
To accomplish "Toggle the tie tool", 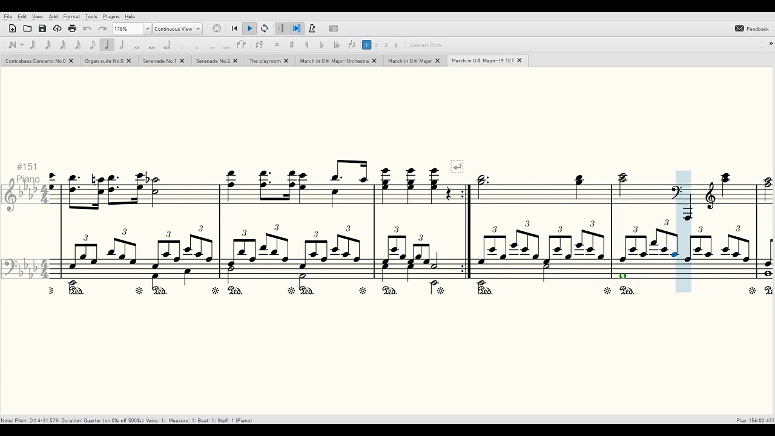I will (x=242, y=45).
